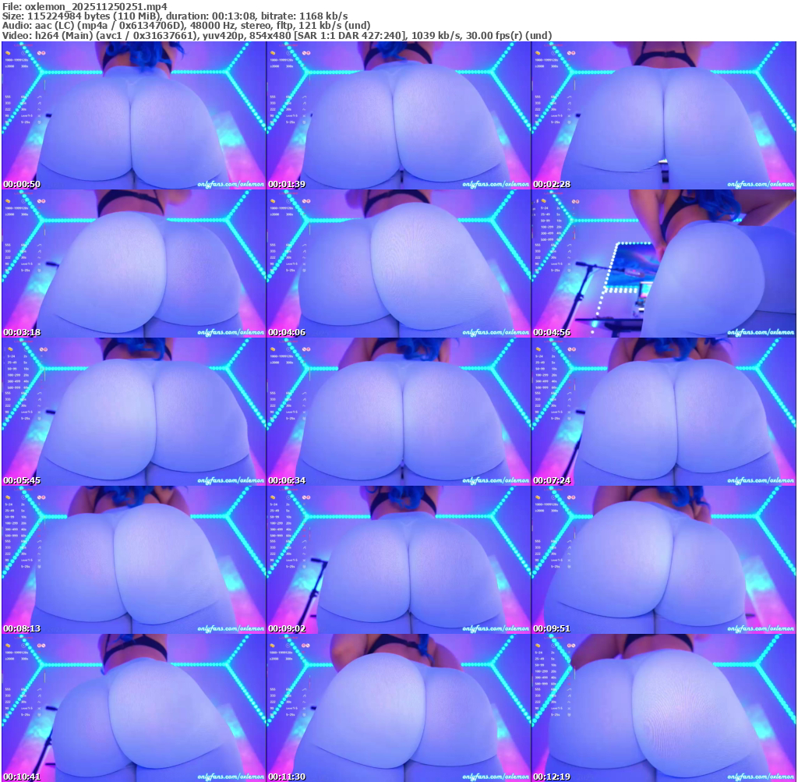Select the frame stamped 00:03:18
Viewport: 798px width, 782px height.
pos(133,264)
